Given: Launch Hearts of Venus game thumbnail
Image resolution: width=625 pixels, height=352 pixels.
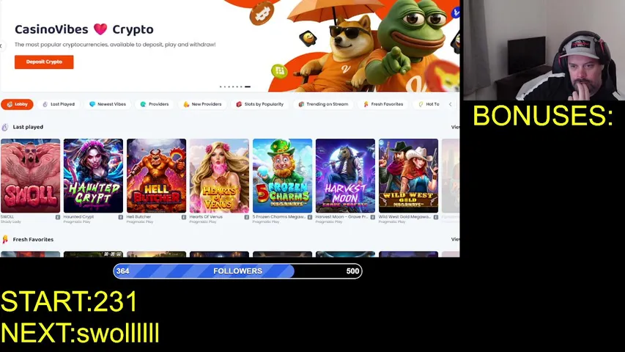Looking at the screenshot, I should (x=219, y=175).
